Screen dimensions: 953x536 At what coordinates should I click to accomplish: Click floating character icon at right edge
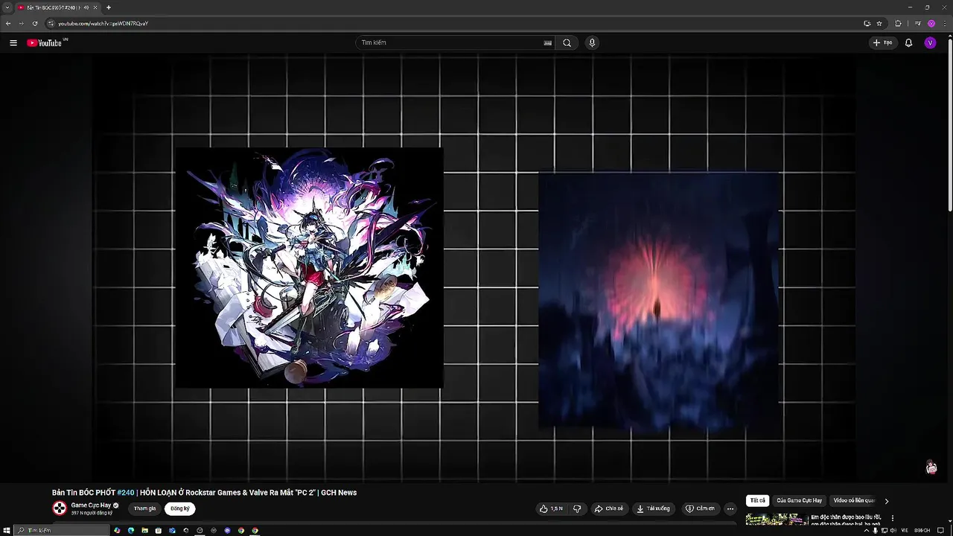(931, 467)
